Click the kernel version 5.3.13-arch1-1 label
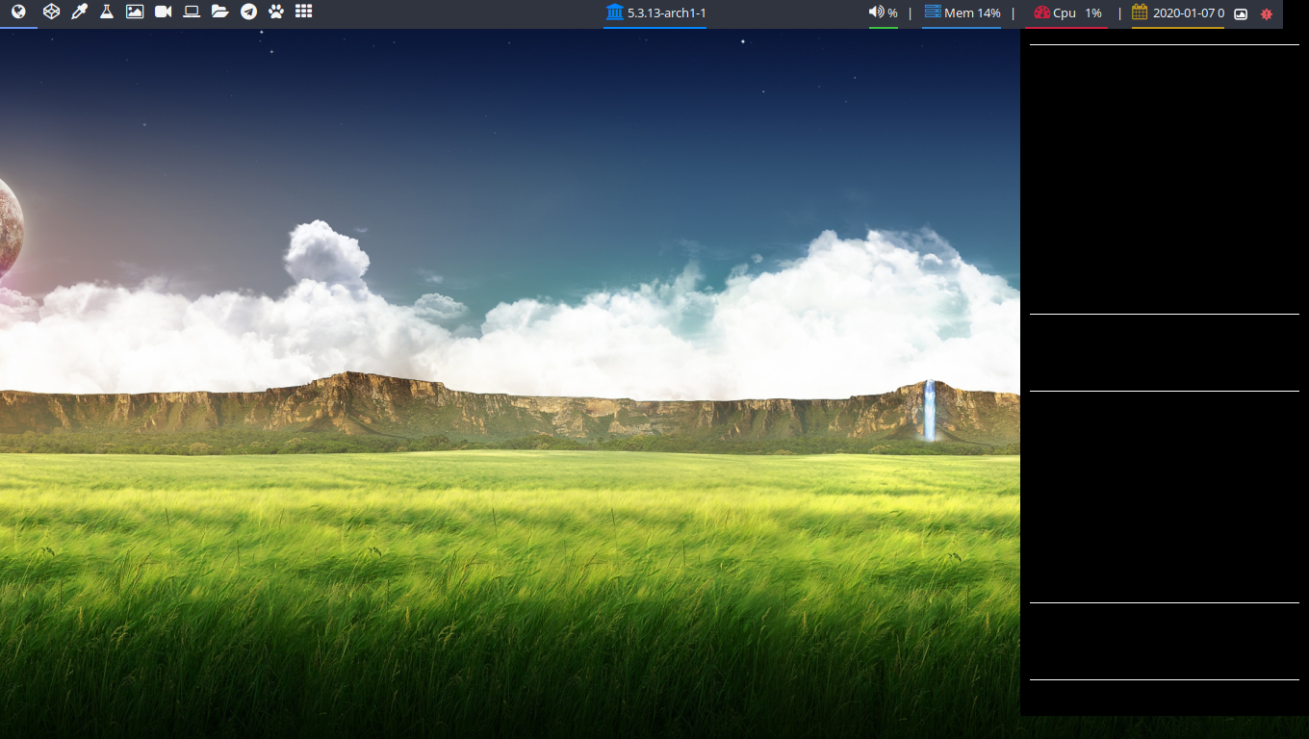Image resolution: width=1309 pixels, height=739 pixels. (x=664, y=13)
